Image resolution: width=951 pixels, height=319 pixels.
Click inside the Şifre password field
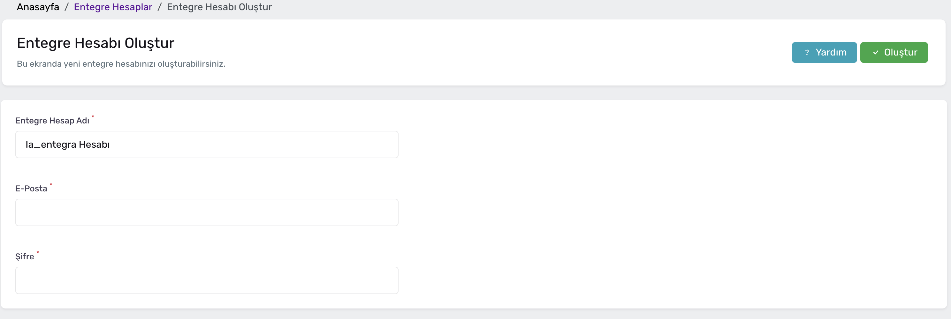(207, 280)
